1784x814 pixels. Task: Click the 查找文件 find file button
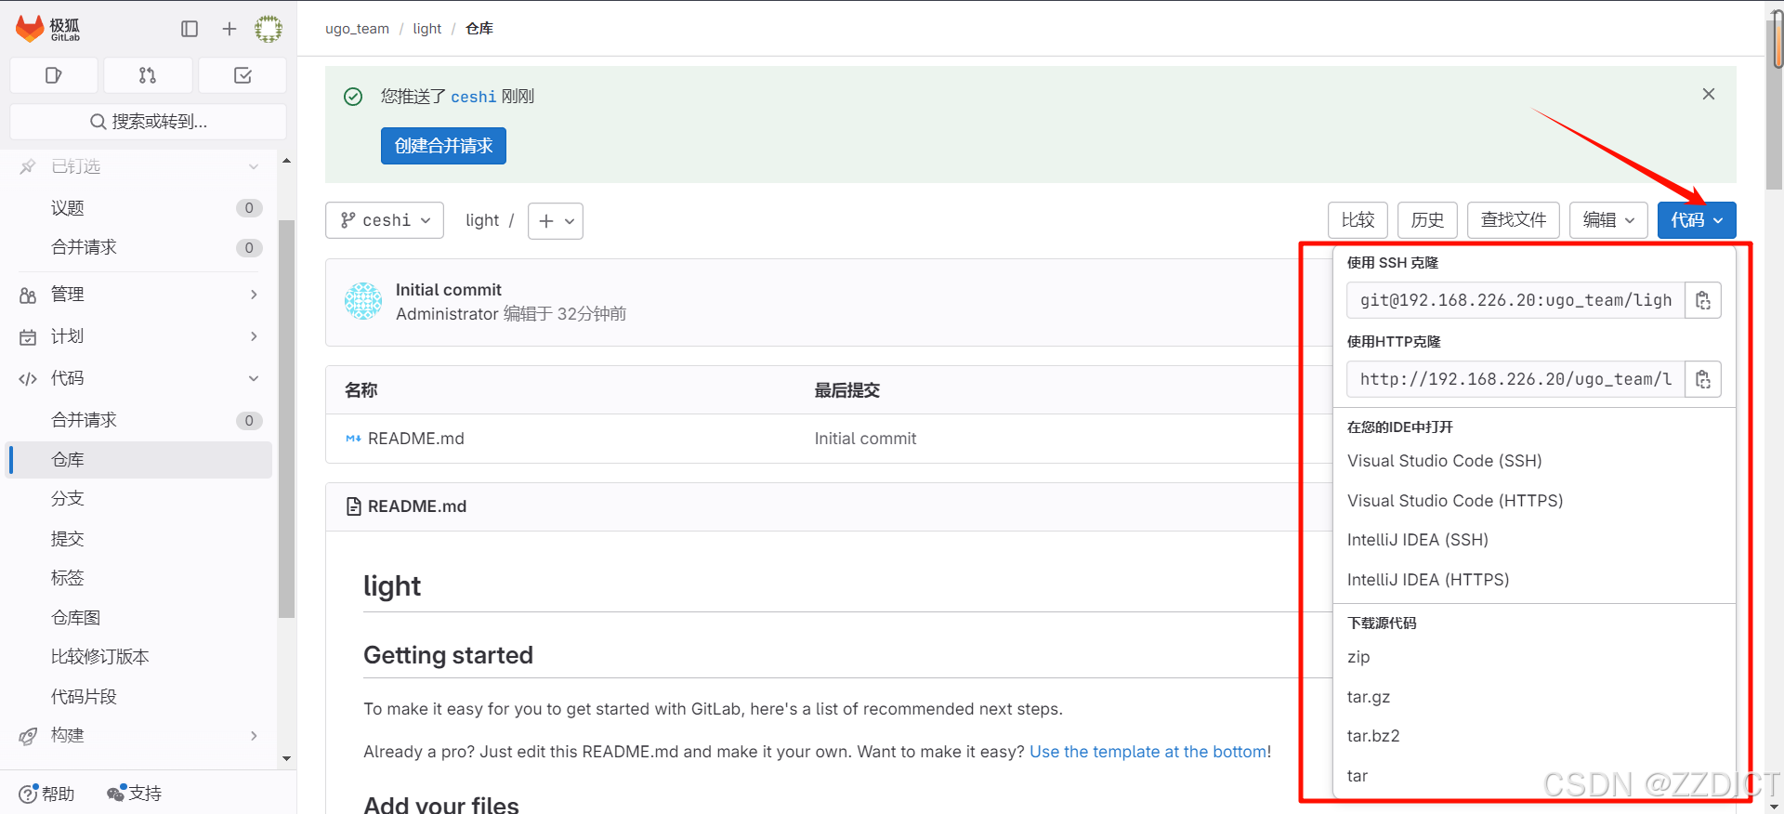pos(1514,220)
